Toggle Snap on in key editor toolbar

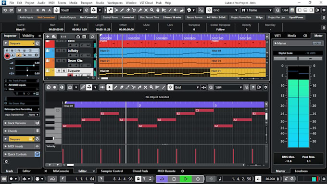tap(170, 87)
